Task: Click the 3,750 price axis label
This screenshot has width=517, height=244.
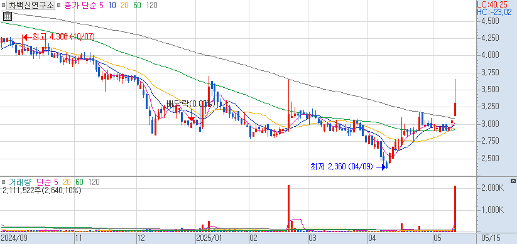Action: click(x=490, y=72)
